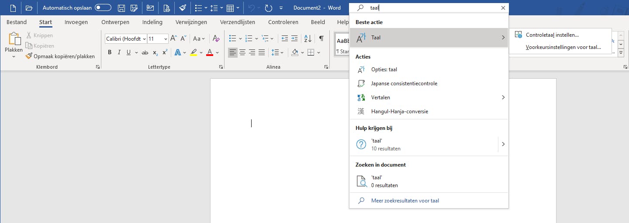Click the text effects glowing A icon
Screen dimensions: 629x223
pyautogui.click(x=178, y=52)
